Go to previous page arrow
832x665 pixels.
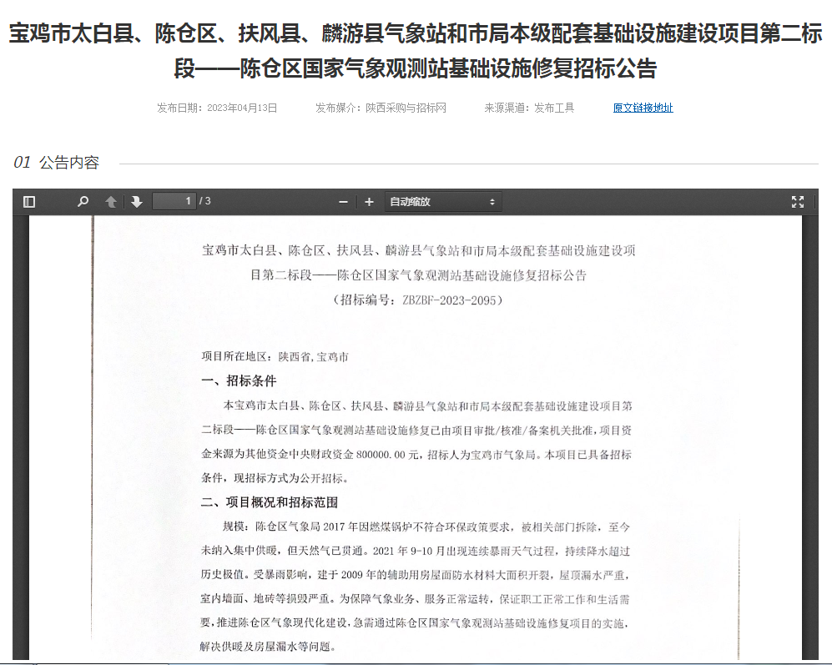pos(111,202)
